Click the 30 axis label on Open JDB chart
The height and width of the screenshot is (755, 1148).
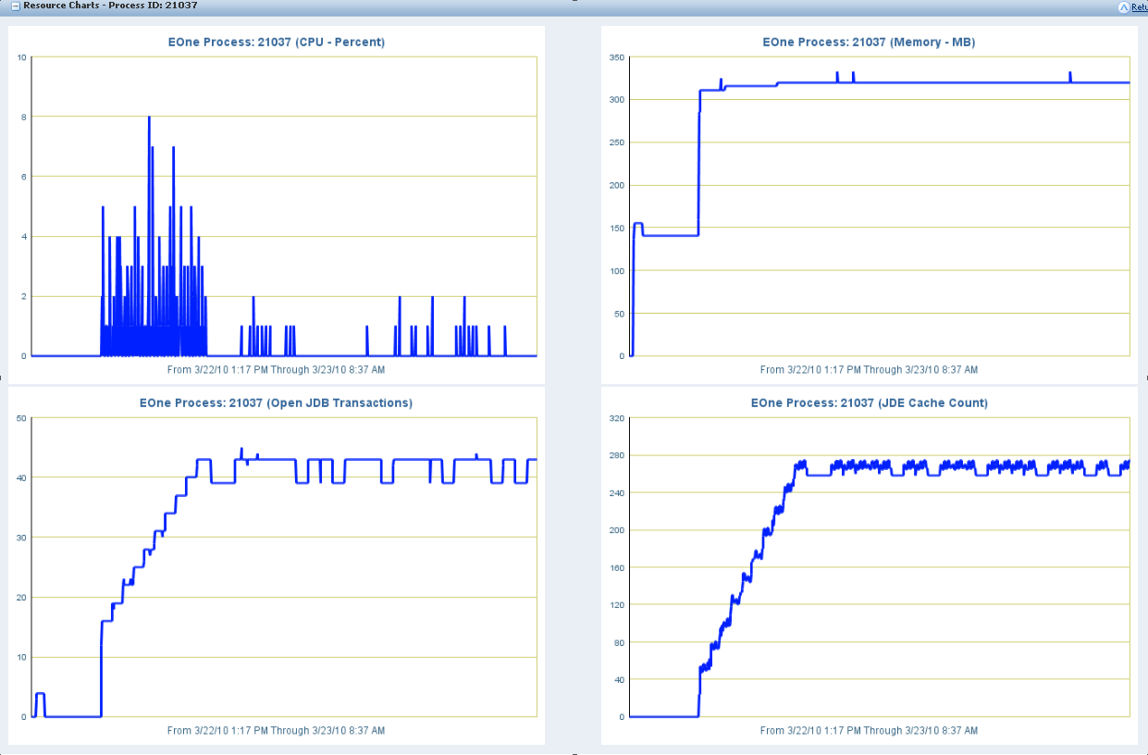tap(20, 538)
